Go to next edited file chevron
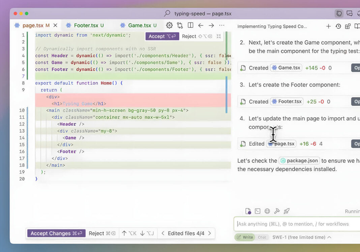360x252 pixels. (x=210, y=233)
